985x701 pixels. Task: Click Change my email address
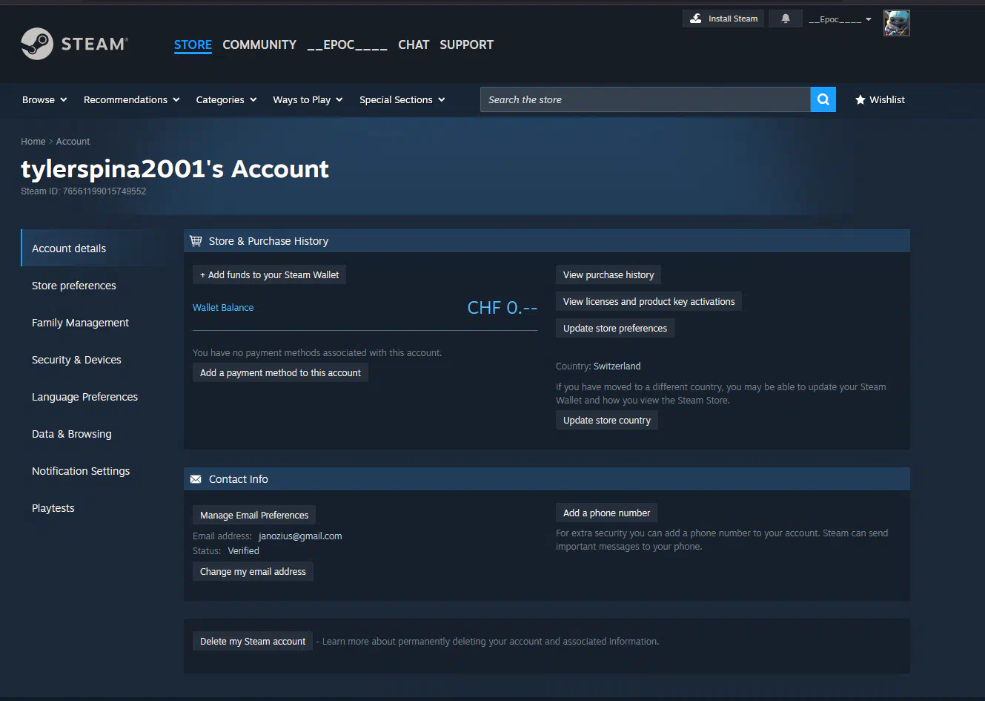253,571
